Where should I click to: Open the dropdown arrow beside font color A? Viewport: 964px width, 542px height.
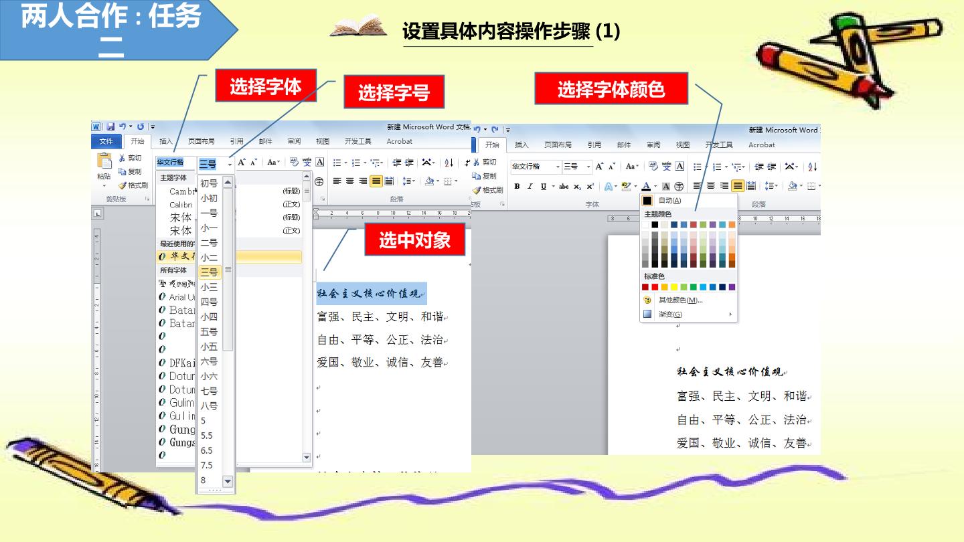tap(655, 186)
